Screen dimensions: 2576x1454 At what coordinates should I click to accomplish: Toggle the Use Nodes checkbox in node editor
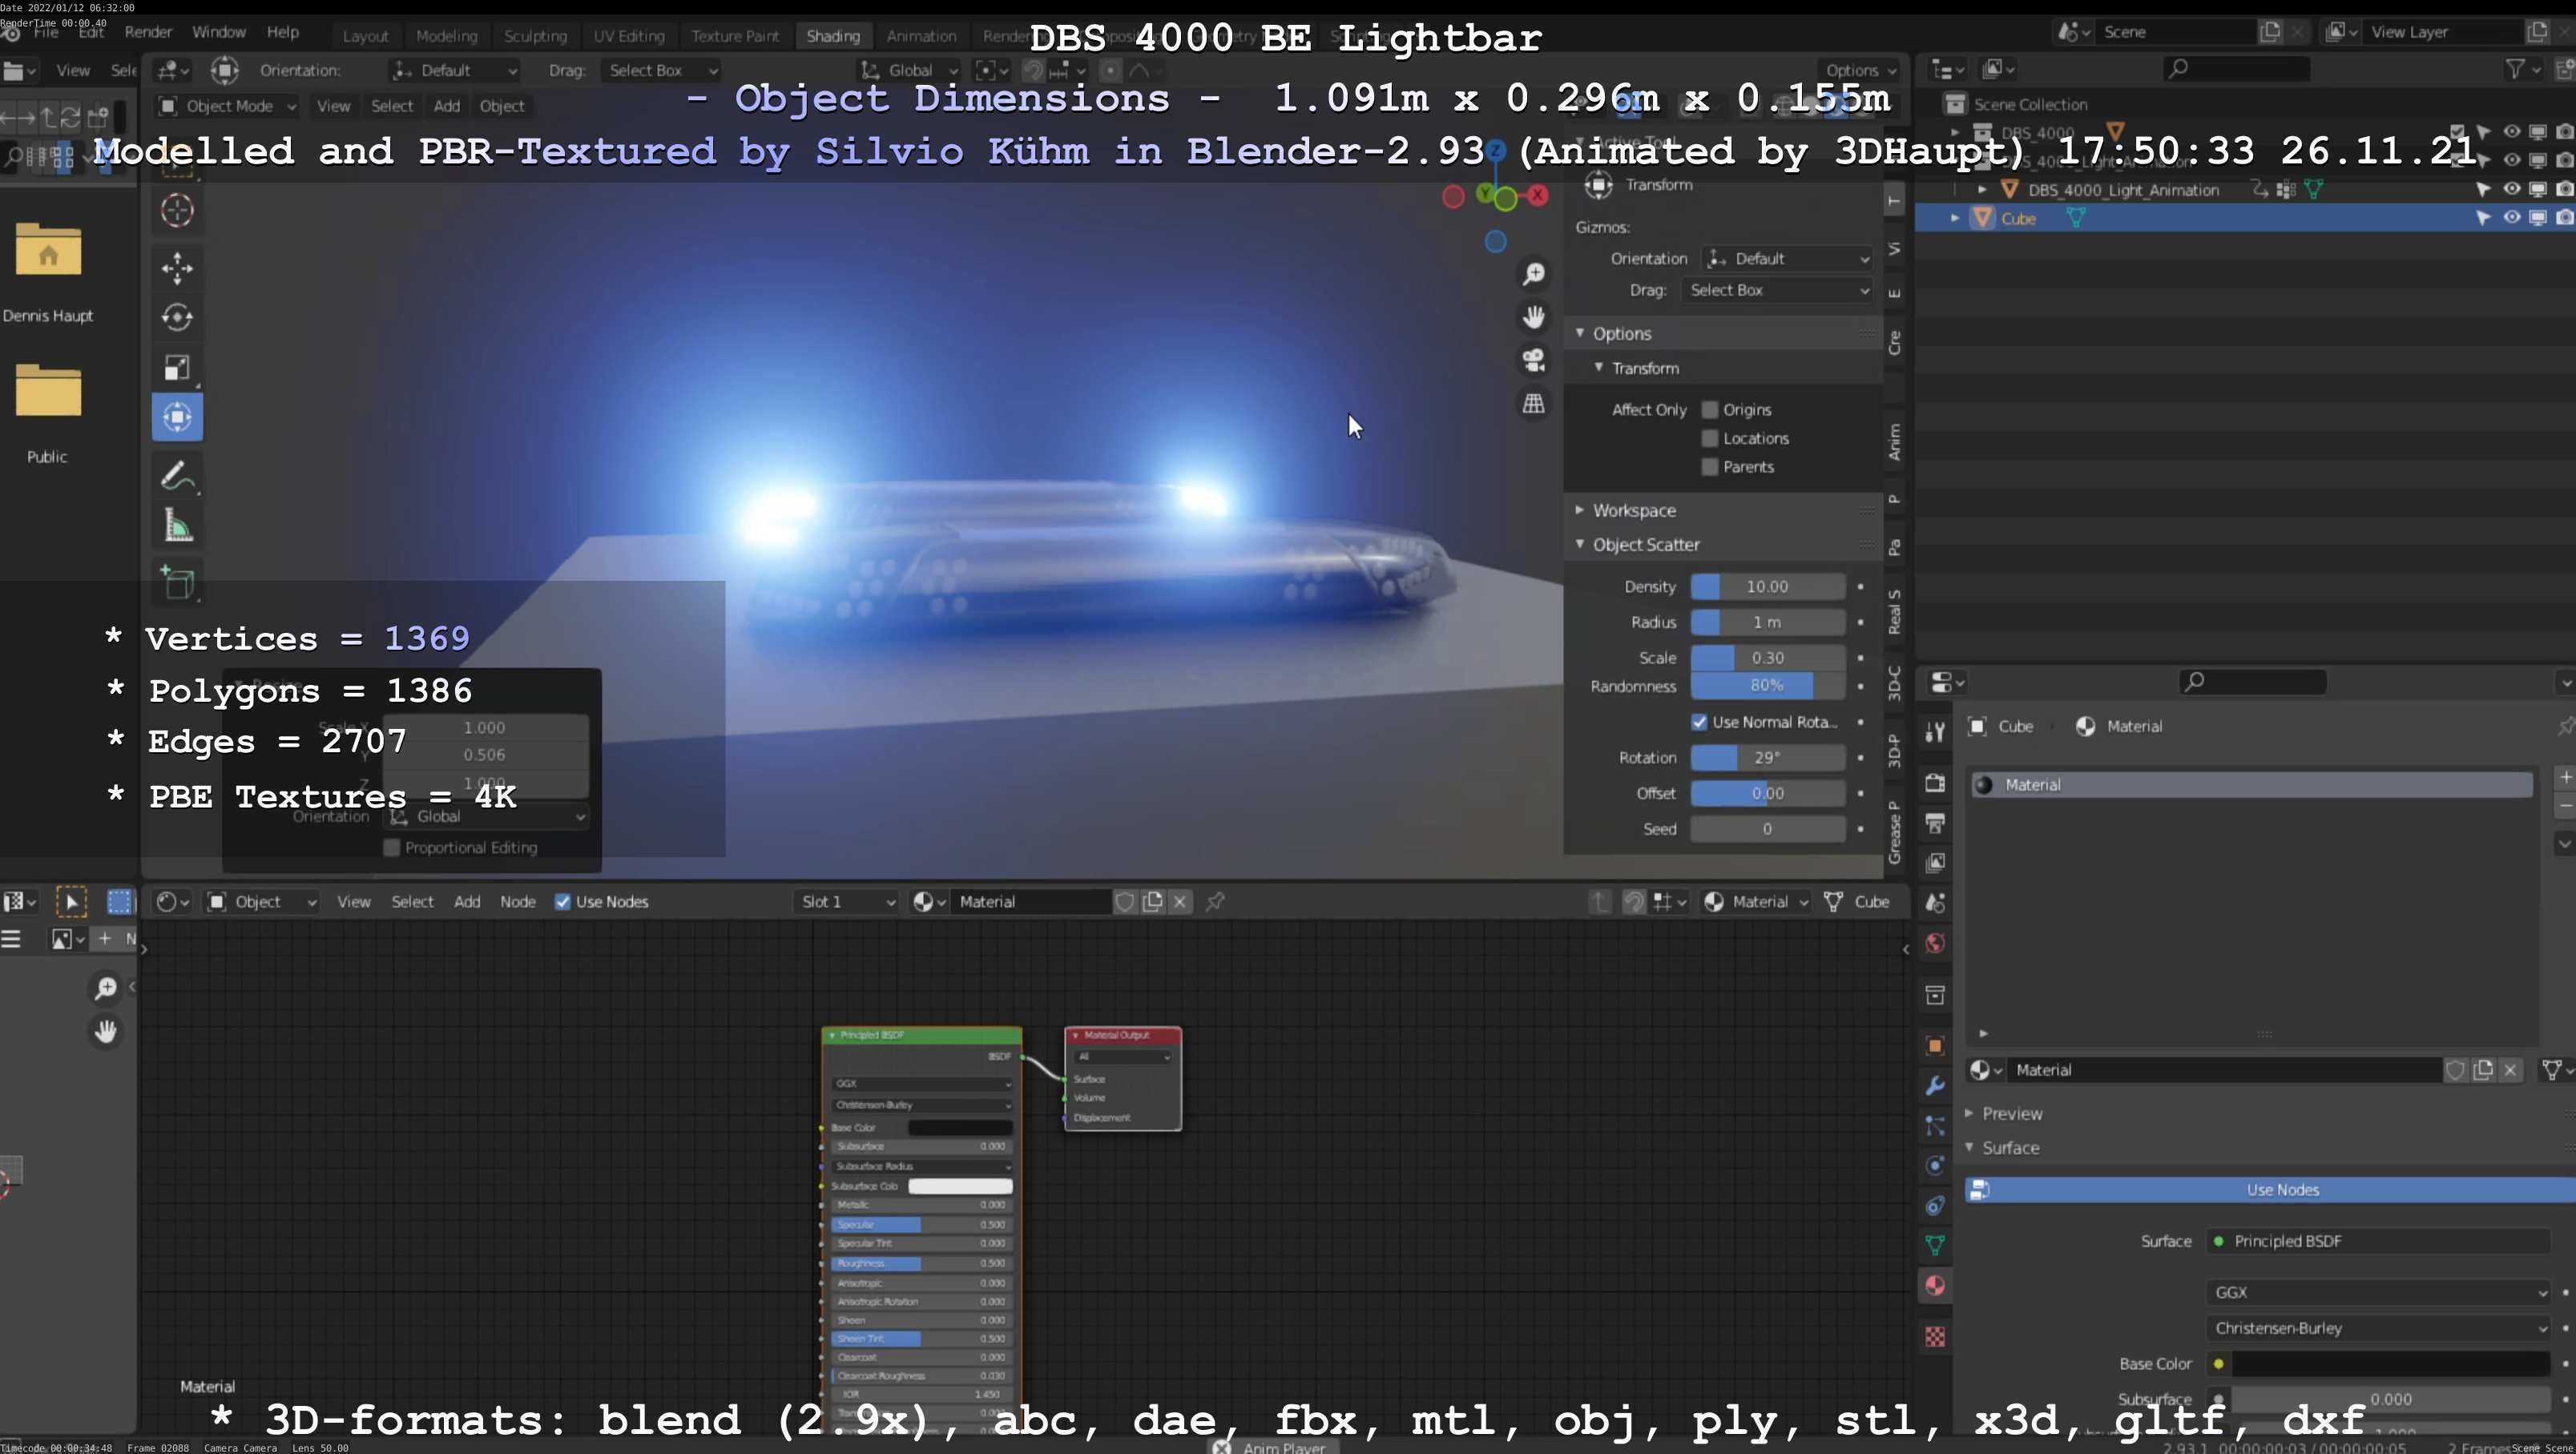pyautogui.click(x=563, y=902)
